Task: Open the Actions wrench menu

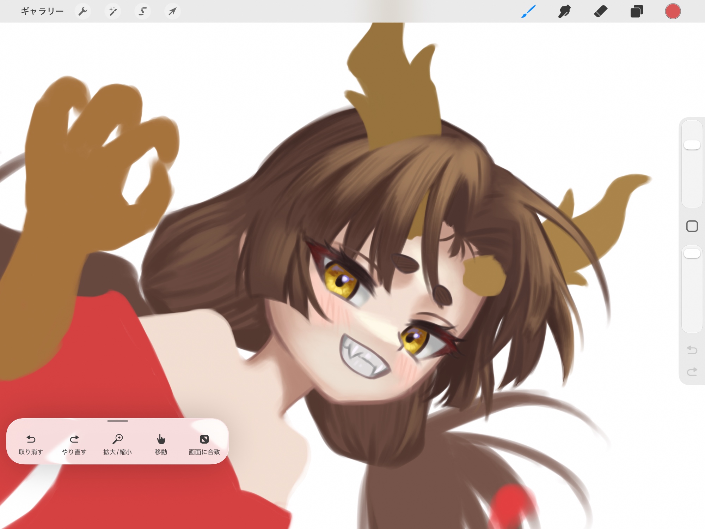Action: [82, 12]
